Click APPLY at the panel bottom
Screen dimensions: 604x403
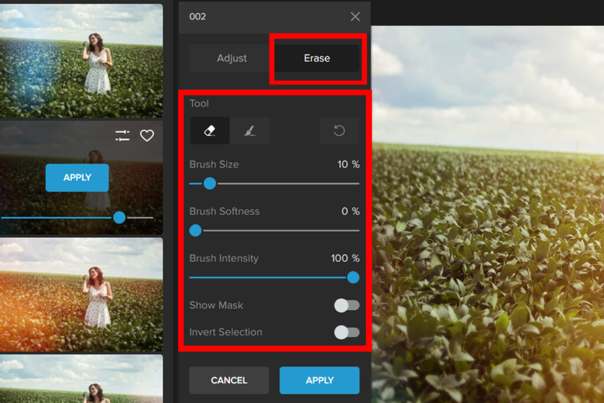click(319, 380)
